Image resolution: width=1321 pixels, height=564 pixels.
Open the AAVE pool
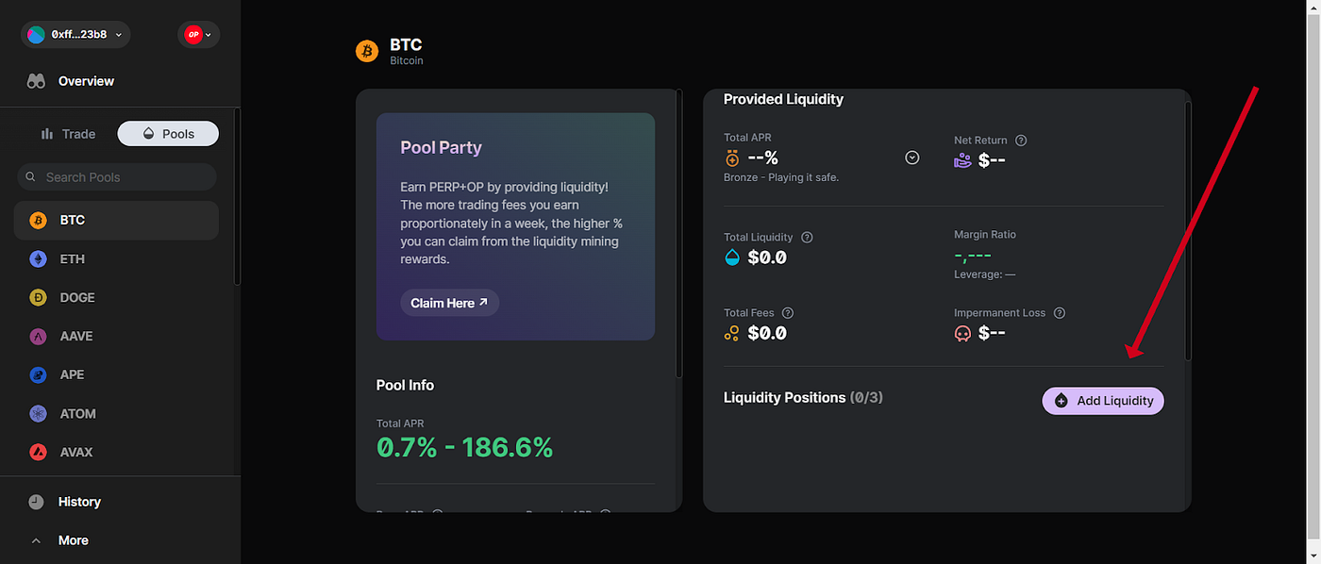(75, 336)
